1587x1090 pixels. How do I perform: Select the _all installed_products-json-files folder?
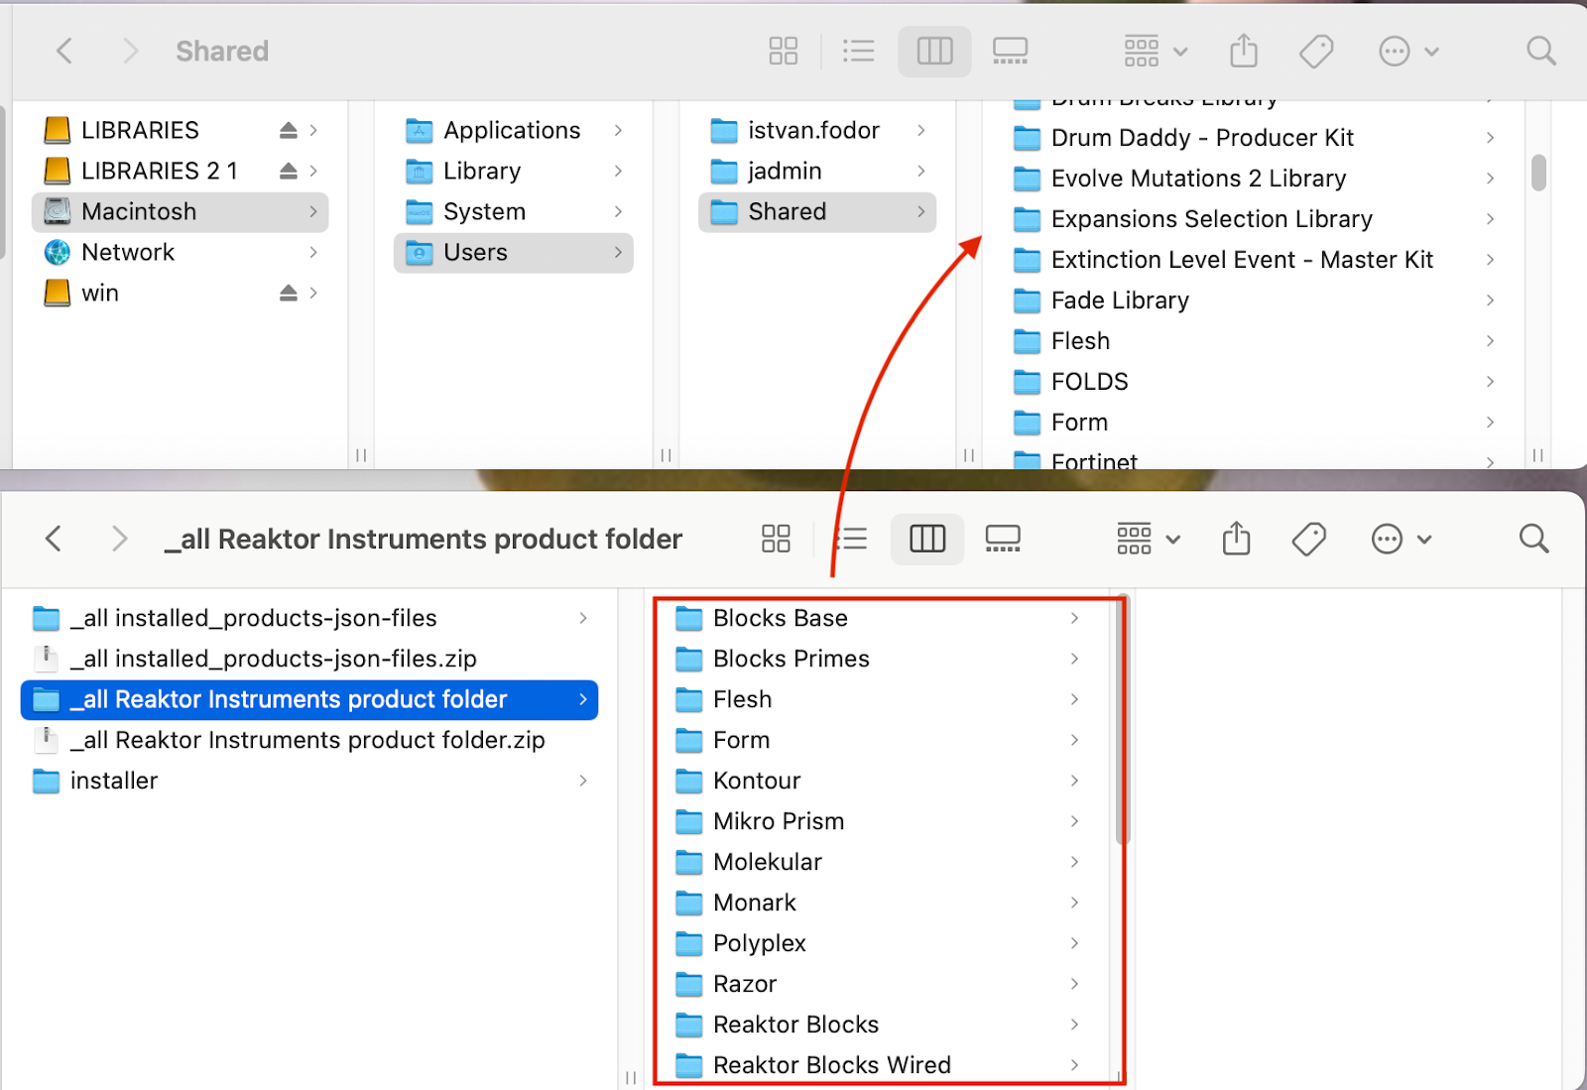[x=309, y=618]
